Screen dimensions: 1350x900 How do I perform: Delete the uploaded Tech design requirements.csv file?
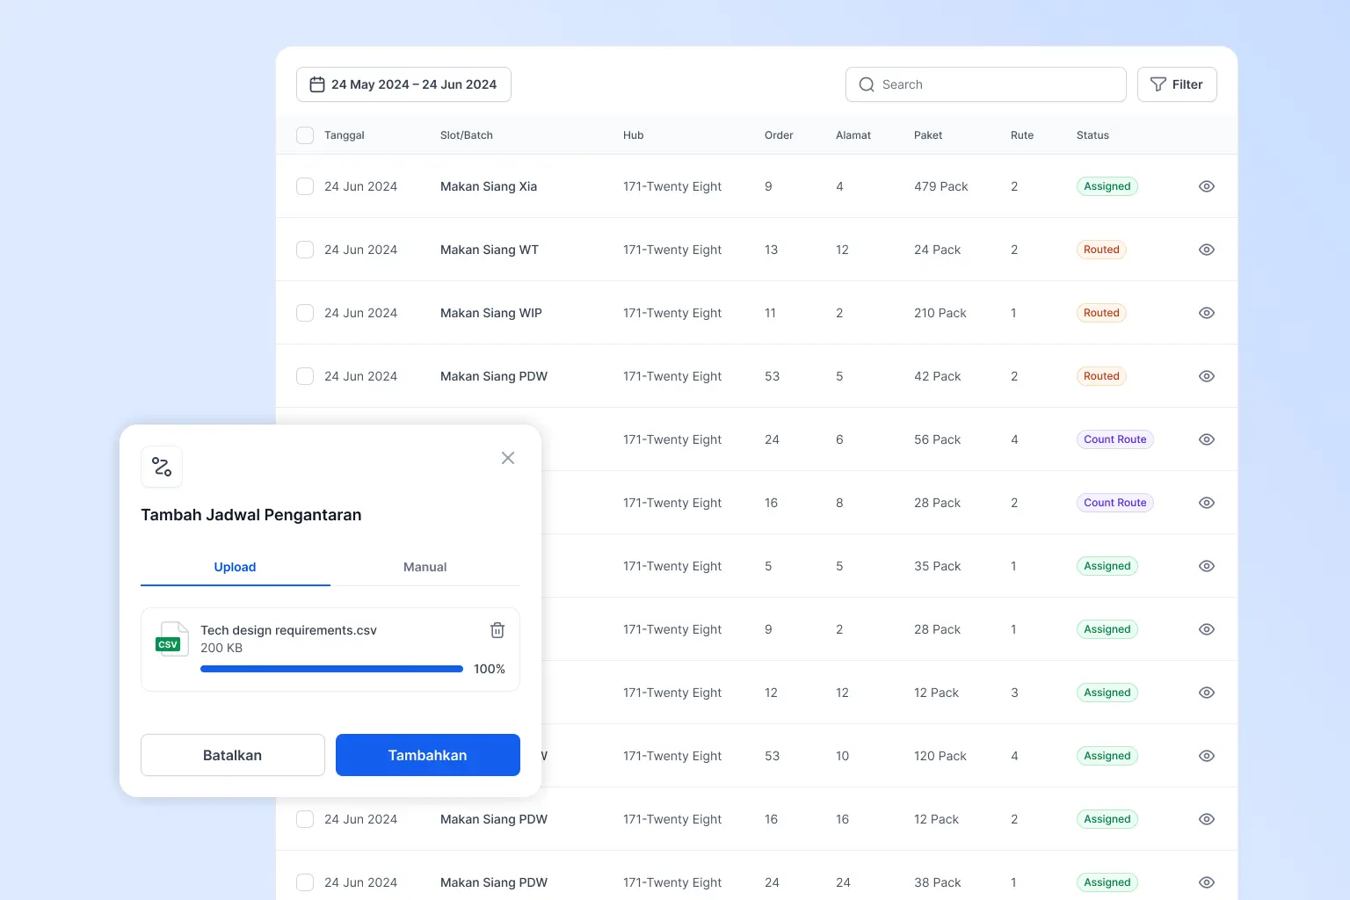497,630
